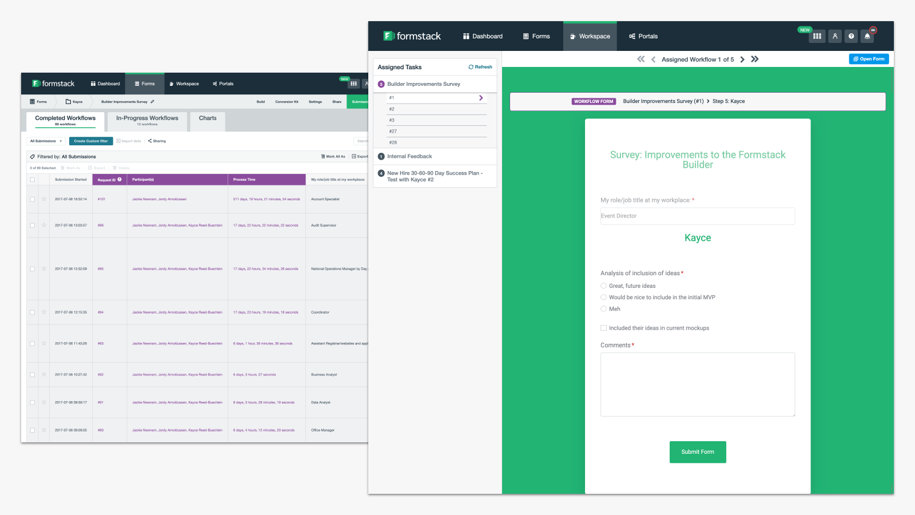
Task: Open the help question mark icon
Action: [x=852, y=36]
